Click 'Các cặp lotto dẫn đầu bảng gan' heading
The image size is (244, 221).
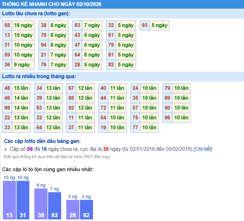(42, 141)
